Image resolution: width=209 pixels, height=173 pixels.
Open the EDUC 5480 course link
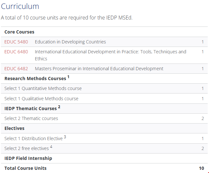click(16, 42)
